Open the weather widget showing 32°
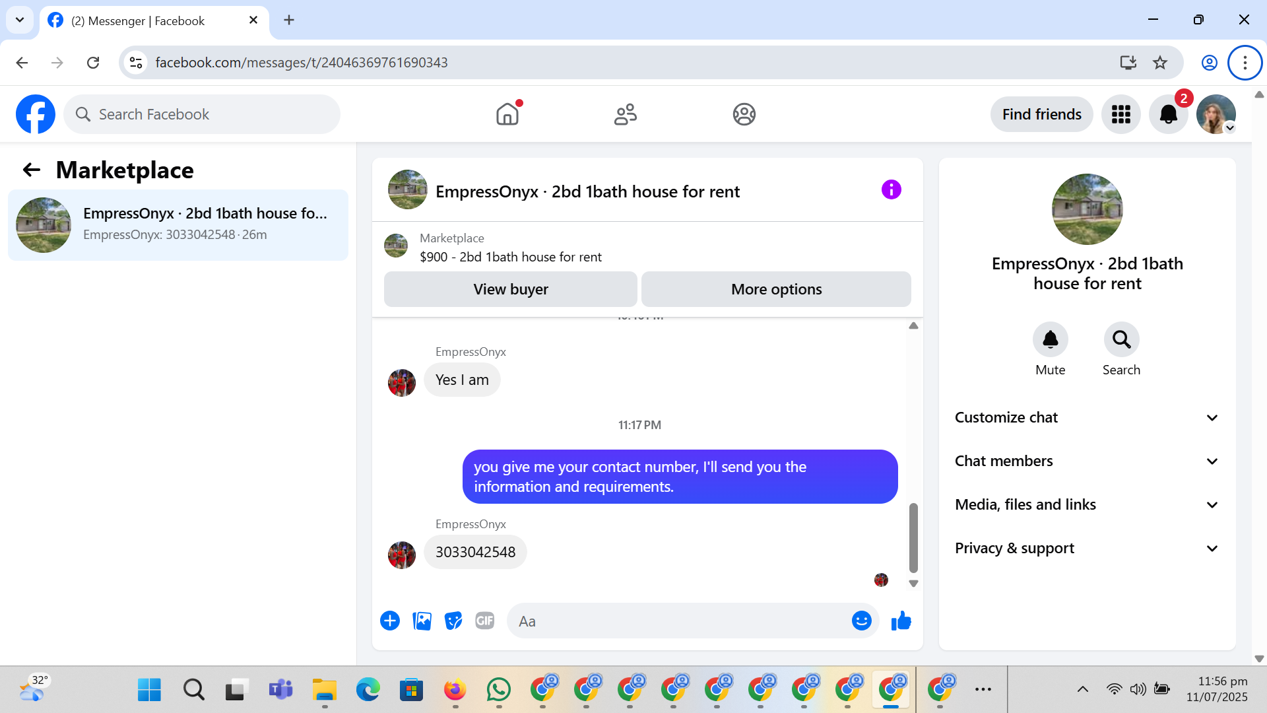This screenshot has height=713, width=1267. (34, 689)
